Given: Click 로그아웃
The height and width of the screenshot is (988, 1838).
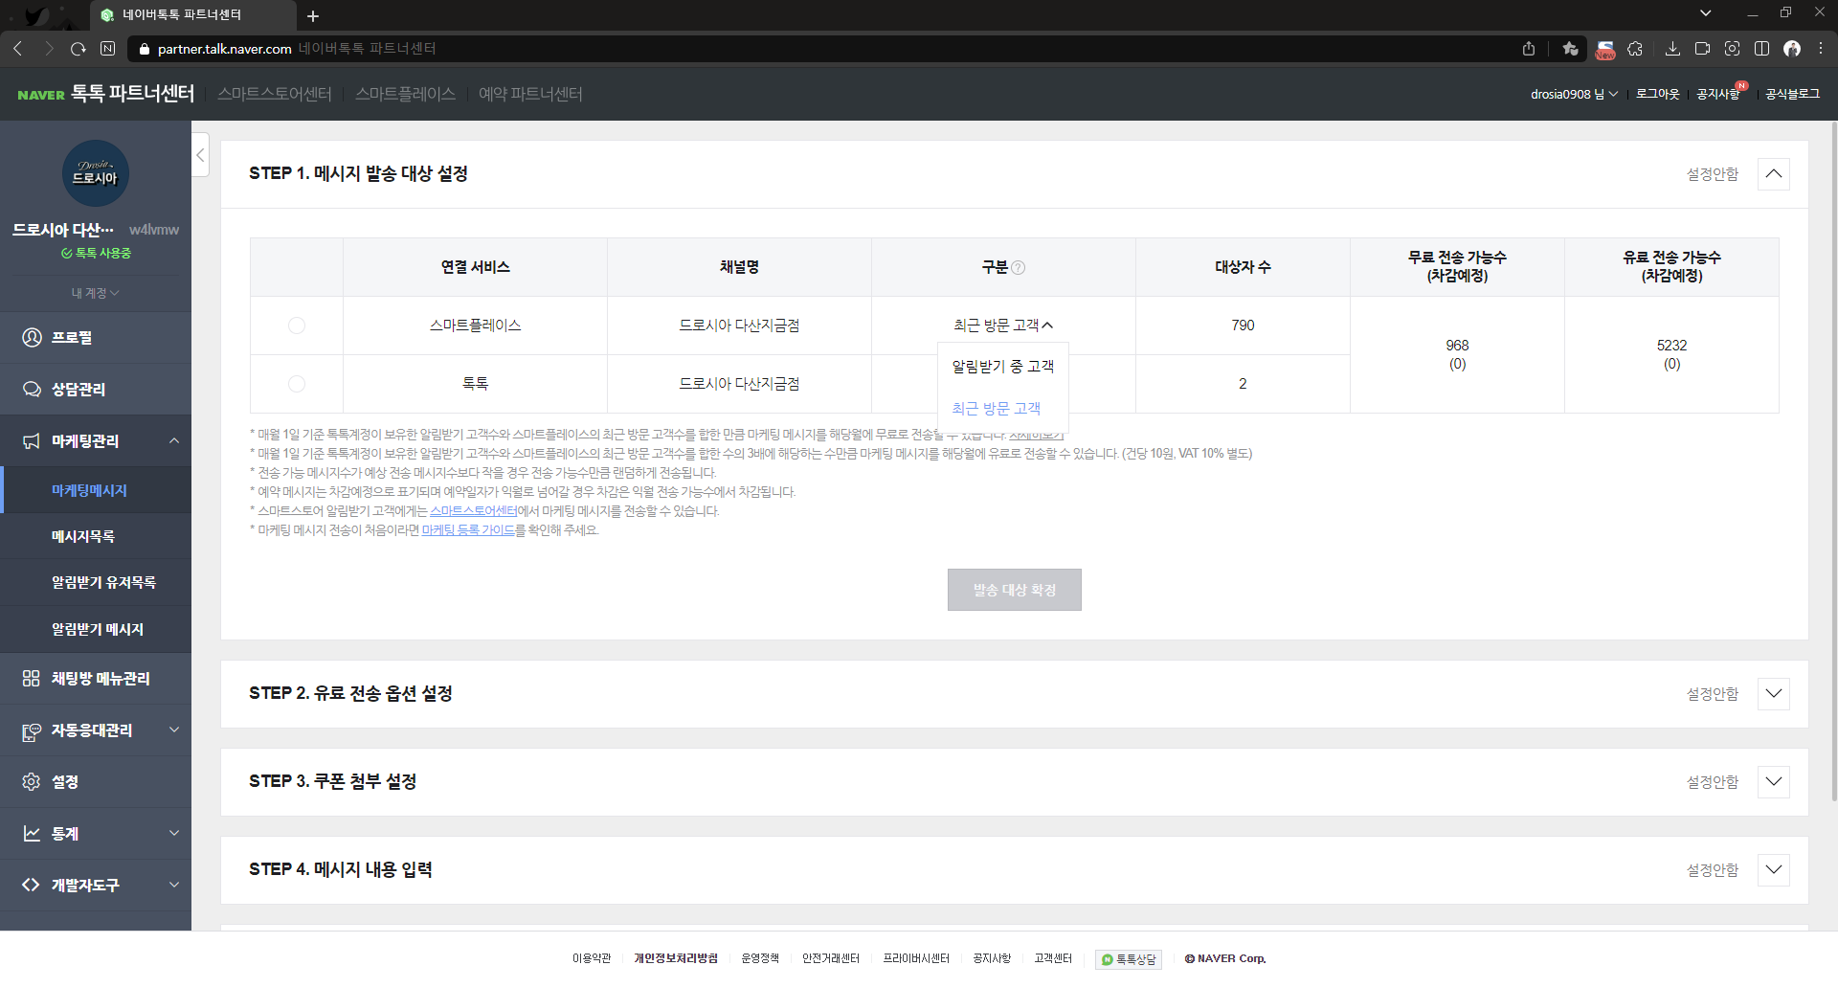Looking at the screenshot, I should 1657,94.
